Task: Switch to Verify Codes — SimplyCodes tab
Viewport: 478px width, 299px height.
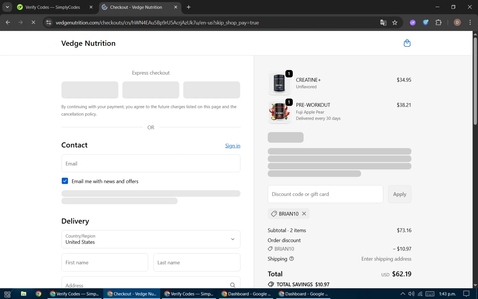Action: pos(53,7)
